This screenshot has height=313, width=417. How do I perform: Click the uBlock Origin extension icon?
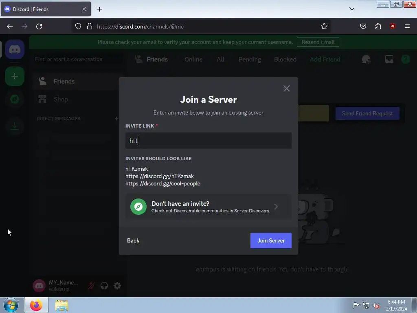point(392,26)
